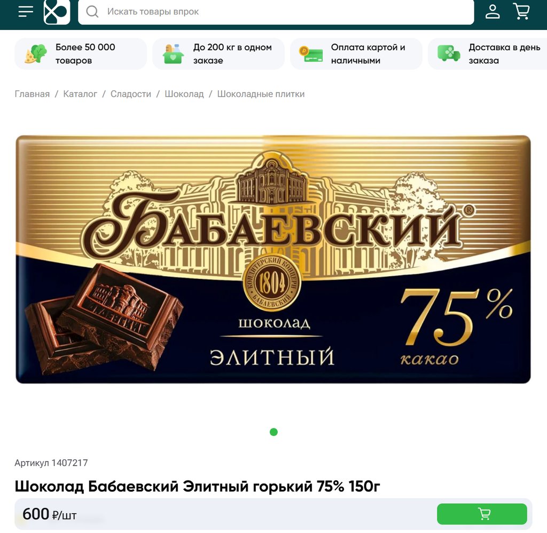Click the green delivery truck icon
This screenshot has width=547, height=533.
(x=449, y=53)
